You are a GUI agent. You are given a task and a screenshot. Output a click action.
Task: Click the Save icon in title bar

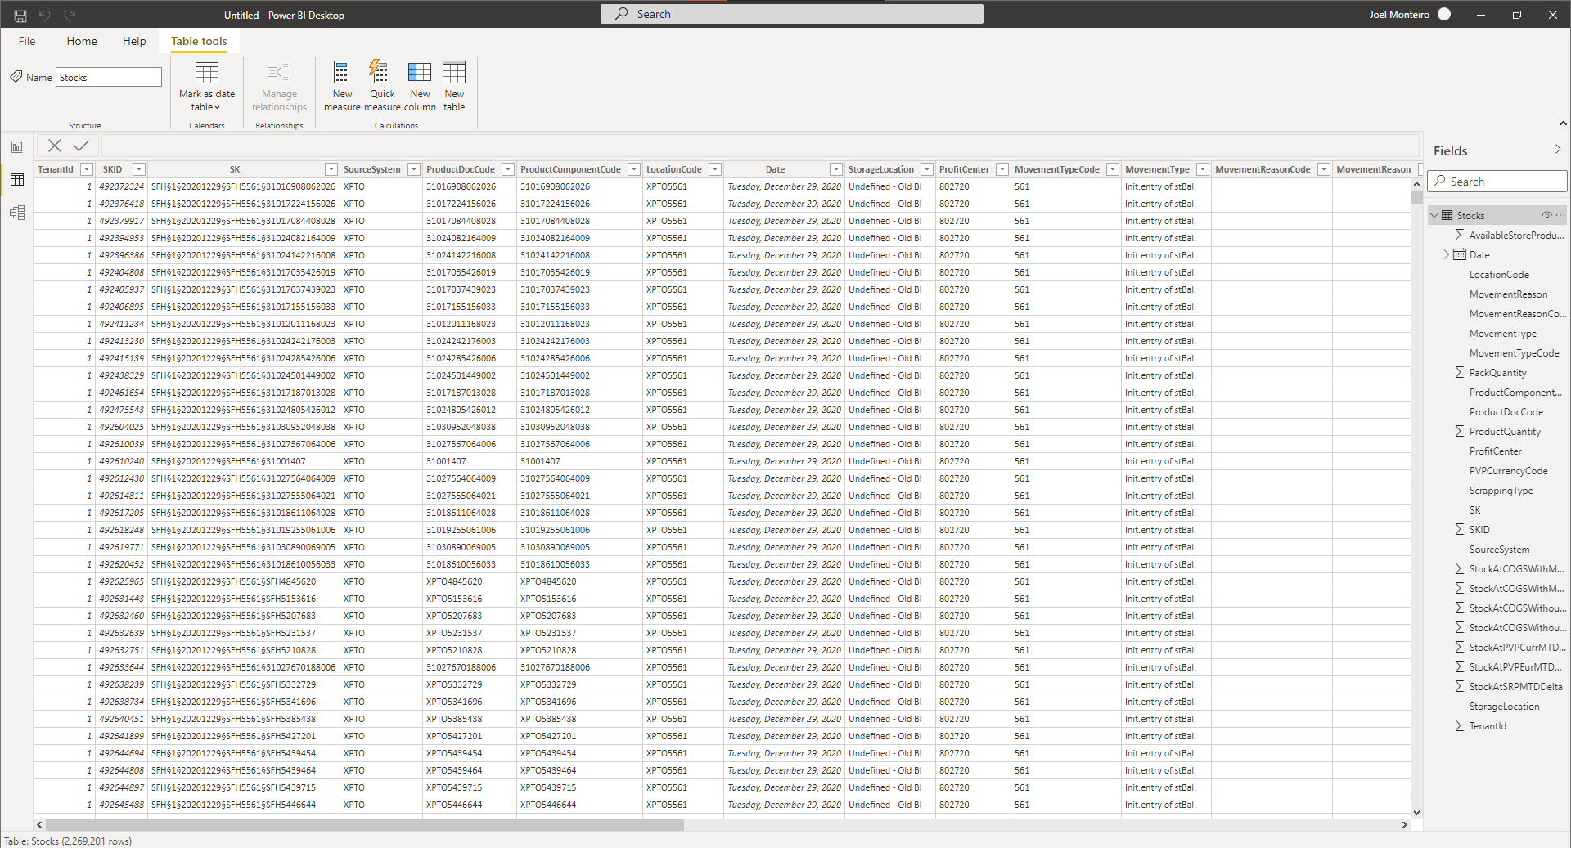20,14
